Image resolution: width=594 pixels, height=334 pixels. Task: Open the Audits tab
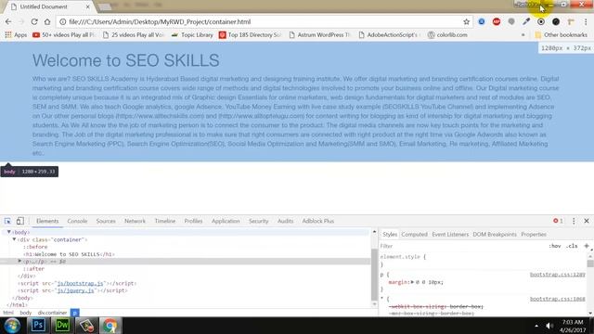[x=285, y=221]
